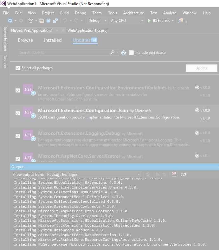Viewport: 219px width, 250px height.
Task: Click IIS Express run label
Action: click(161, 21)
